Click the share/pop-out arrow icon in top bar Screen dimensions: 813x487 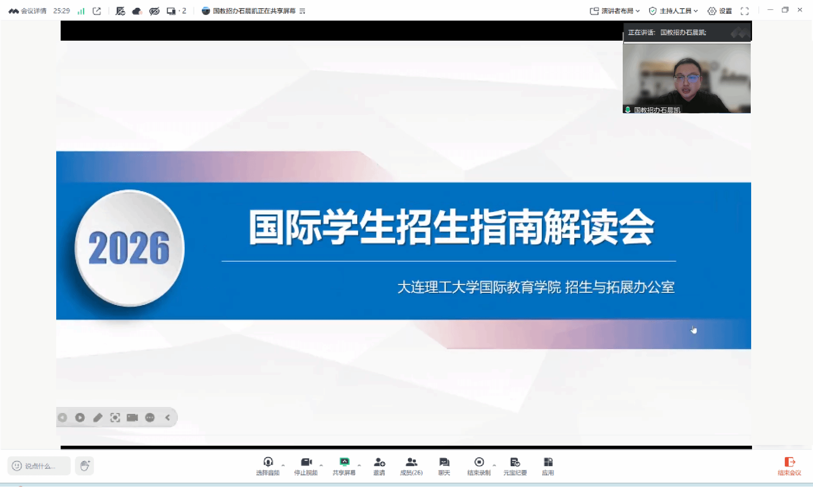(97, 11)
